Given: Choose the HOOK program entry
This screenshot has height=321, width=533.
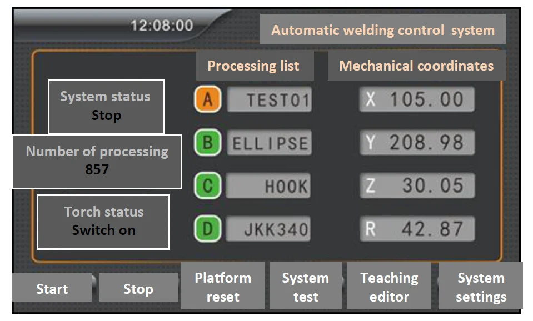Looking at the screenshot, I should [x=270, y=185].
